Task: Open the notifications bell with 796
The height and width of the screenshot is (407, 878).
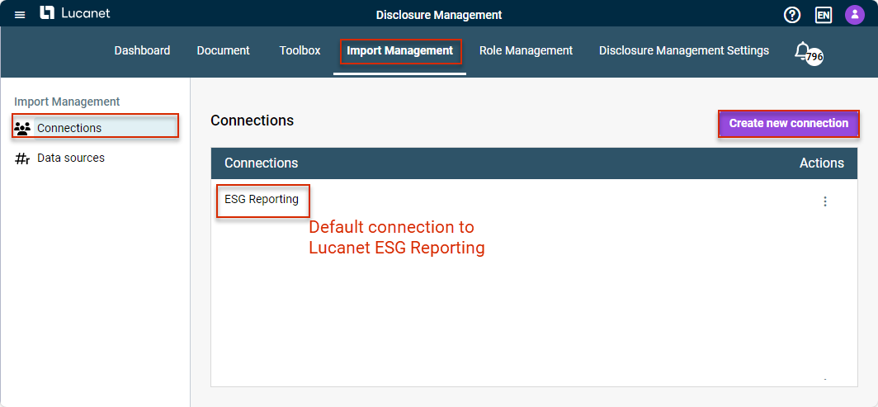Action: pos(808,53)
